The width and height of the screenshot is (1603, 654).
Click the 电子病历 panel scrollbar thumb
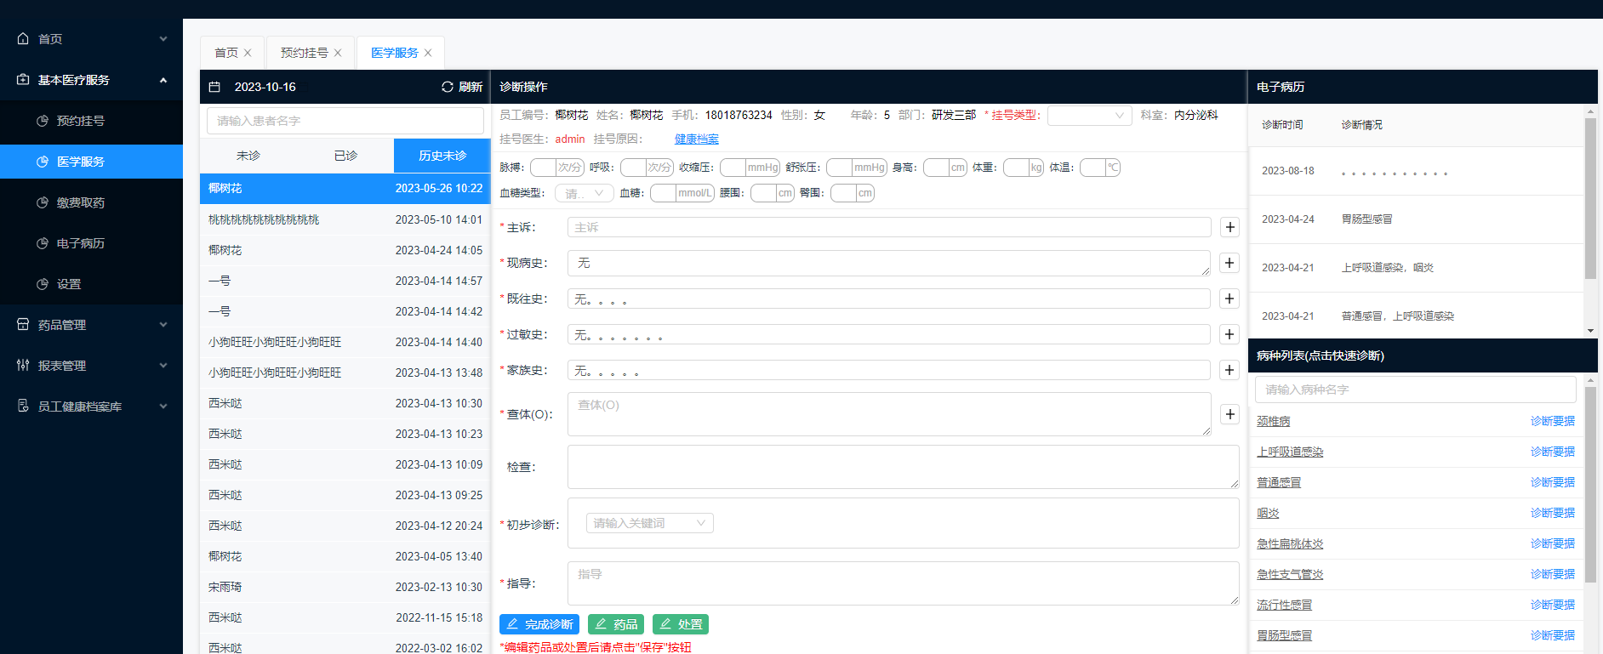(x=1590, y=198)
